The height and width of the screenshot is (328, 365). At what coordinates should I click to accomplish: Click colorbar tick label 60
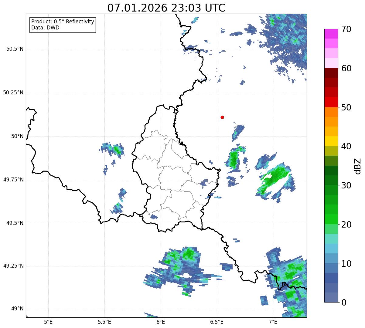pos(346,68)
